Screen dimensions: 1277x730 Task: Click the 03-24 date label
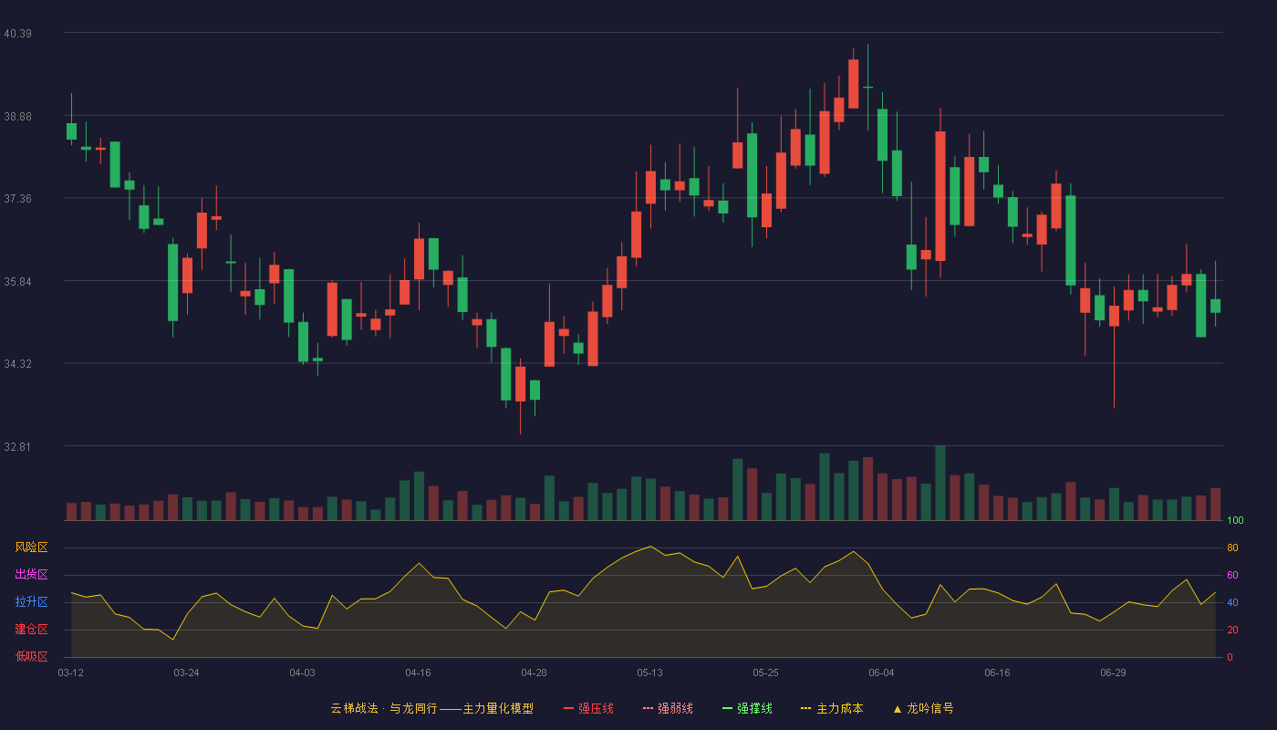click(186, 673)
